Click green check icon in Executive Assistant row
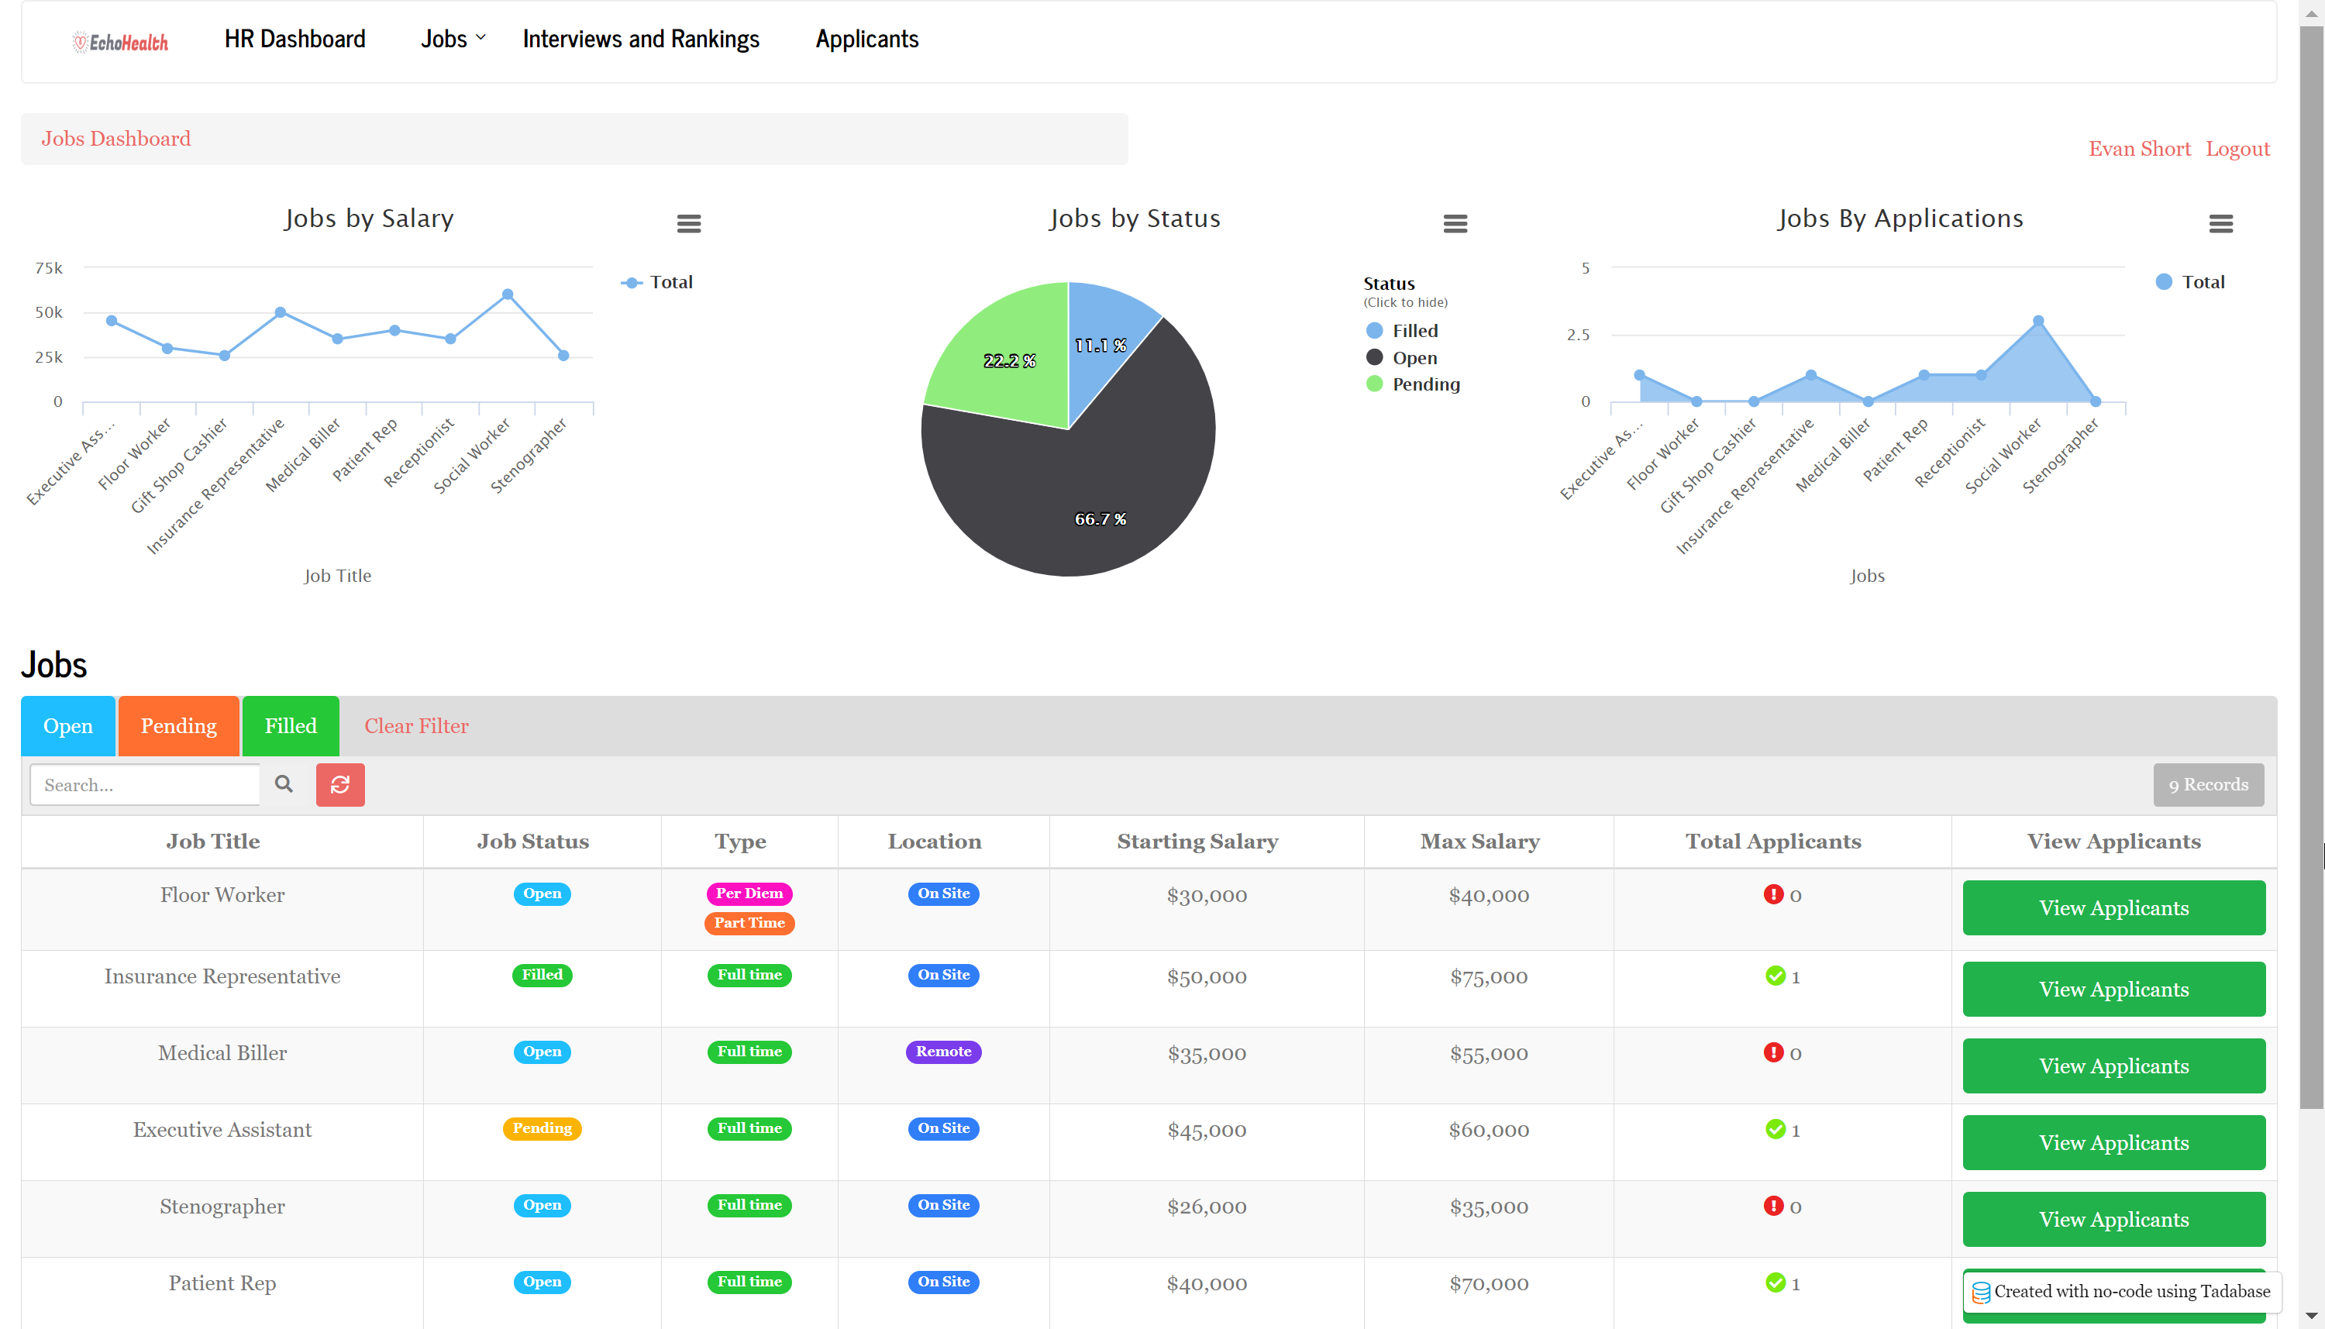The width and height of the screenshot is (2325, 1329). pyautogui.click(x=1776, y=1129)
